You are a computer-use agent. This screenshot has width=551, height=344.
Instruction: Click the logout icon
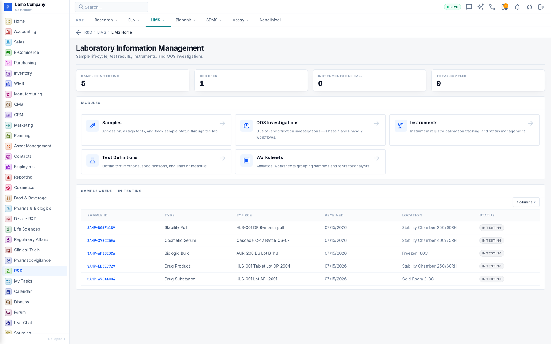coord(541,7)
